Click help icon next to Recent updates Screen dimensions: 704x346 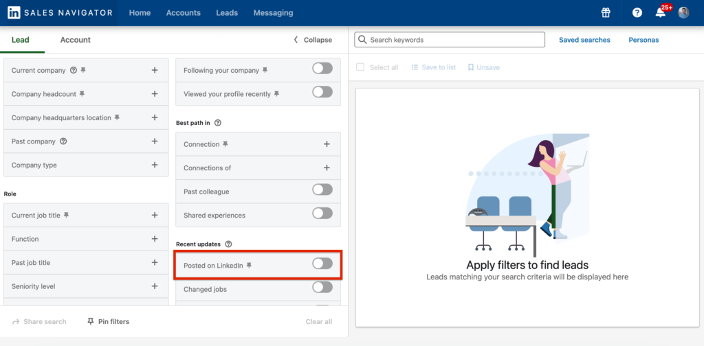pos(228,244)
